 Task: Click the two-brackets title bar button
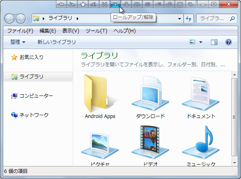[x=191, y=4]
